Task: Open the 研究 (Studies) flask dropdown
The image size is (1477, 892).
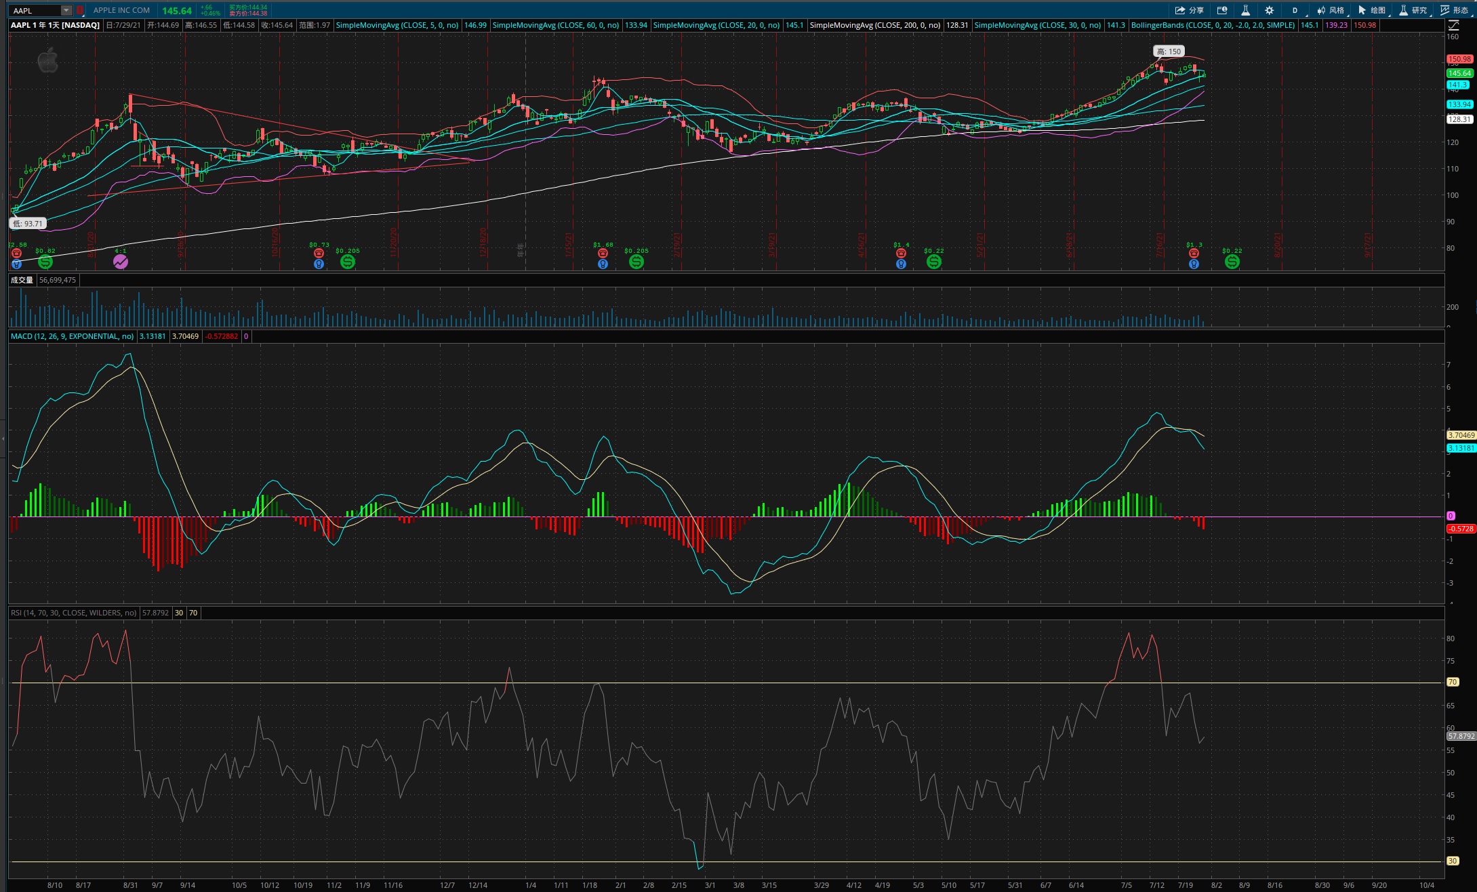Action: 1414,10
